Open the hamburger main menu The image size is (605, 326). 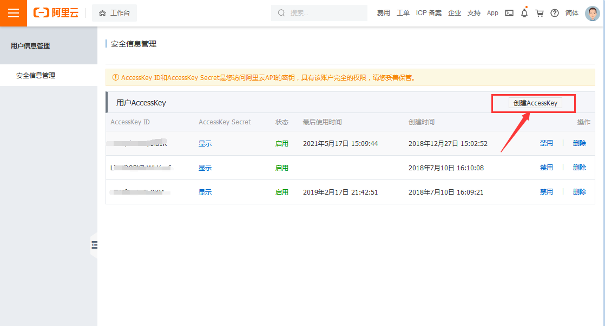[x=14, y=13]
